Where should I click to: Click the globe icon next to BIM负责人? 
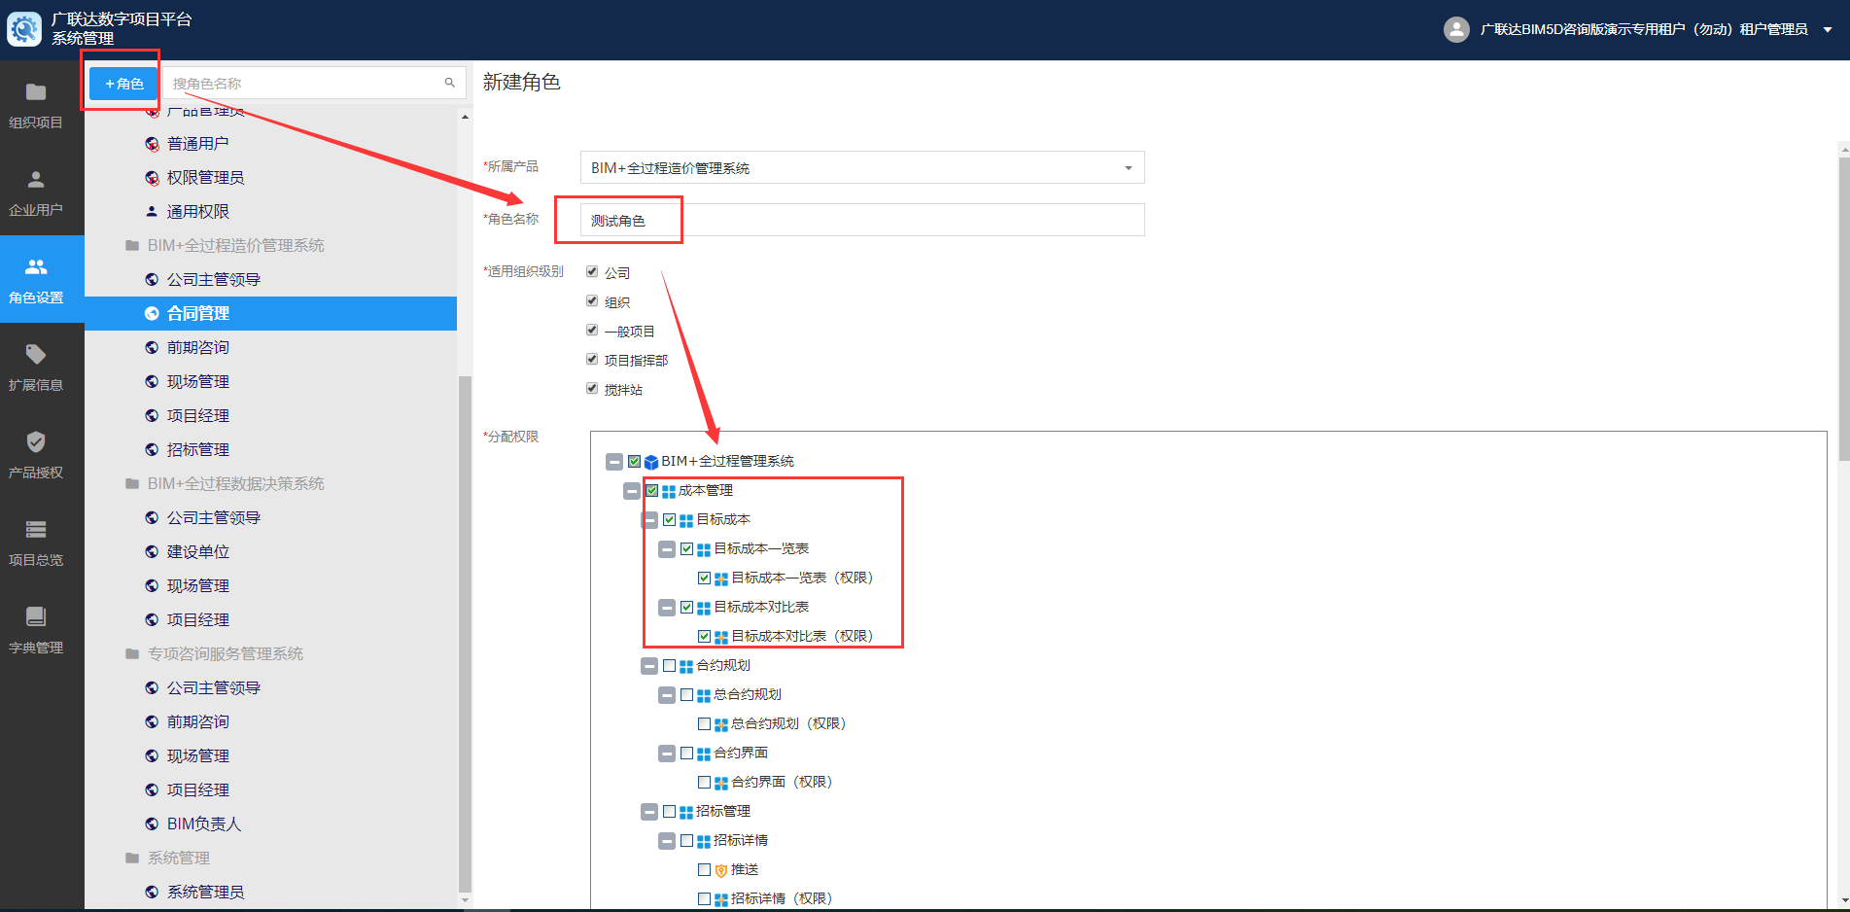[x=152, y=824]
